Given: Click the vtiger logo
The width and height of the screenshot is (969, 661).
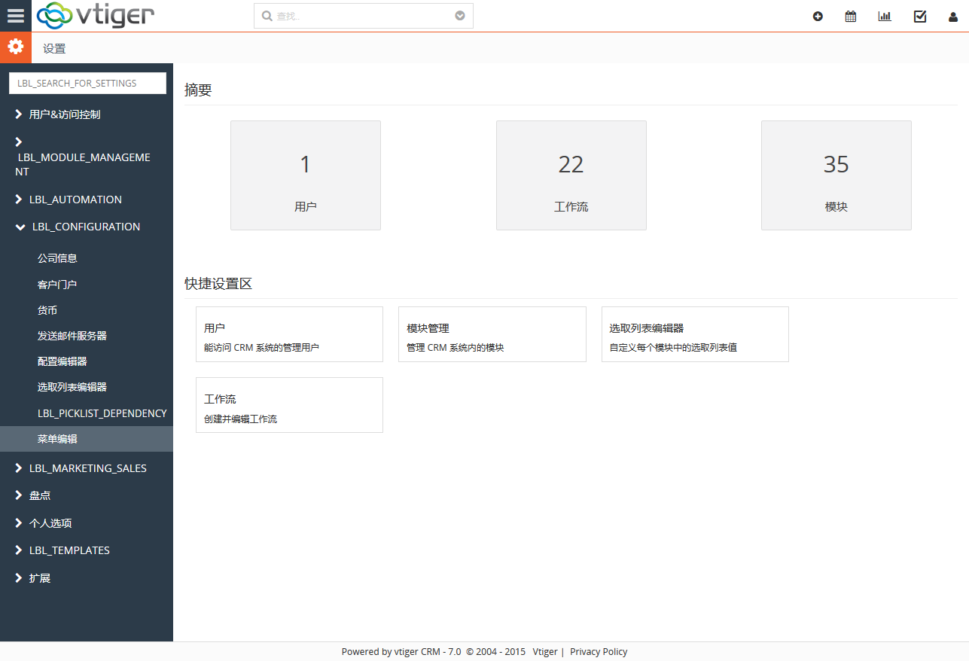Looking at the screenshot, I should coord(95,15).
